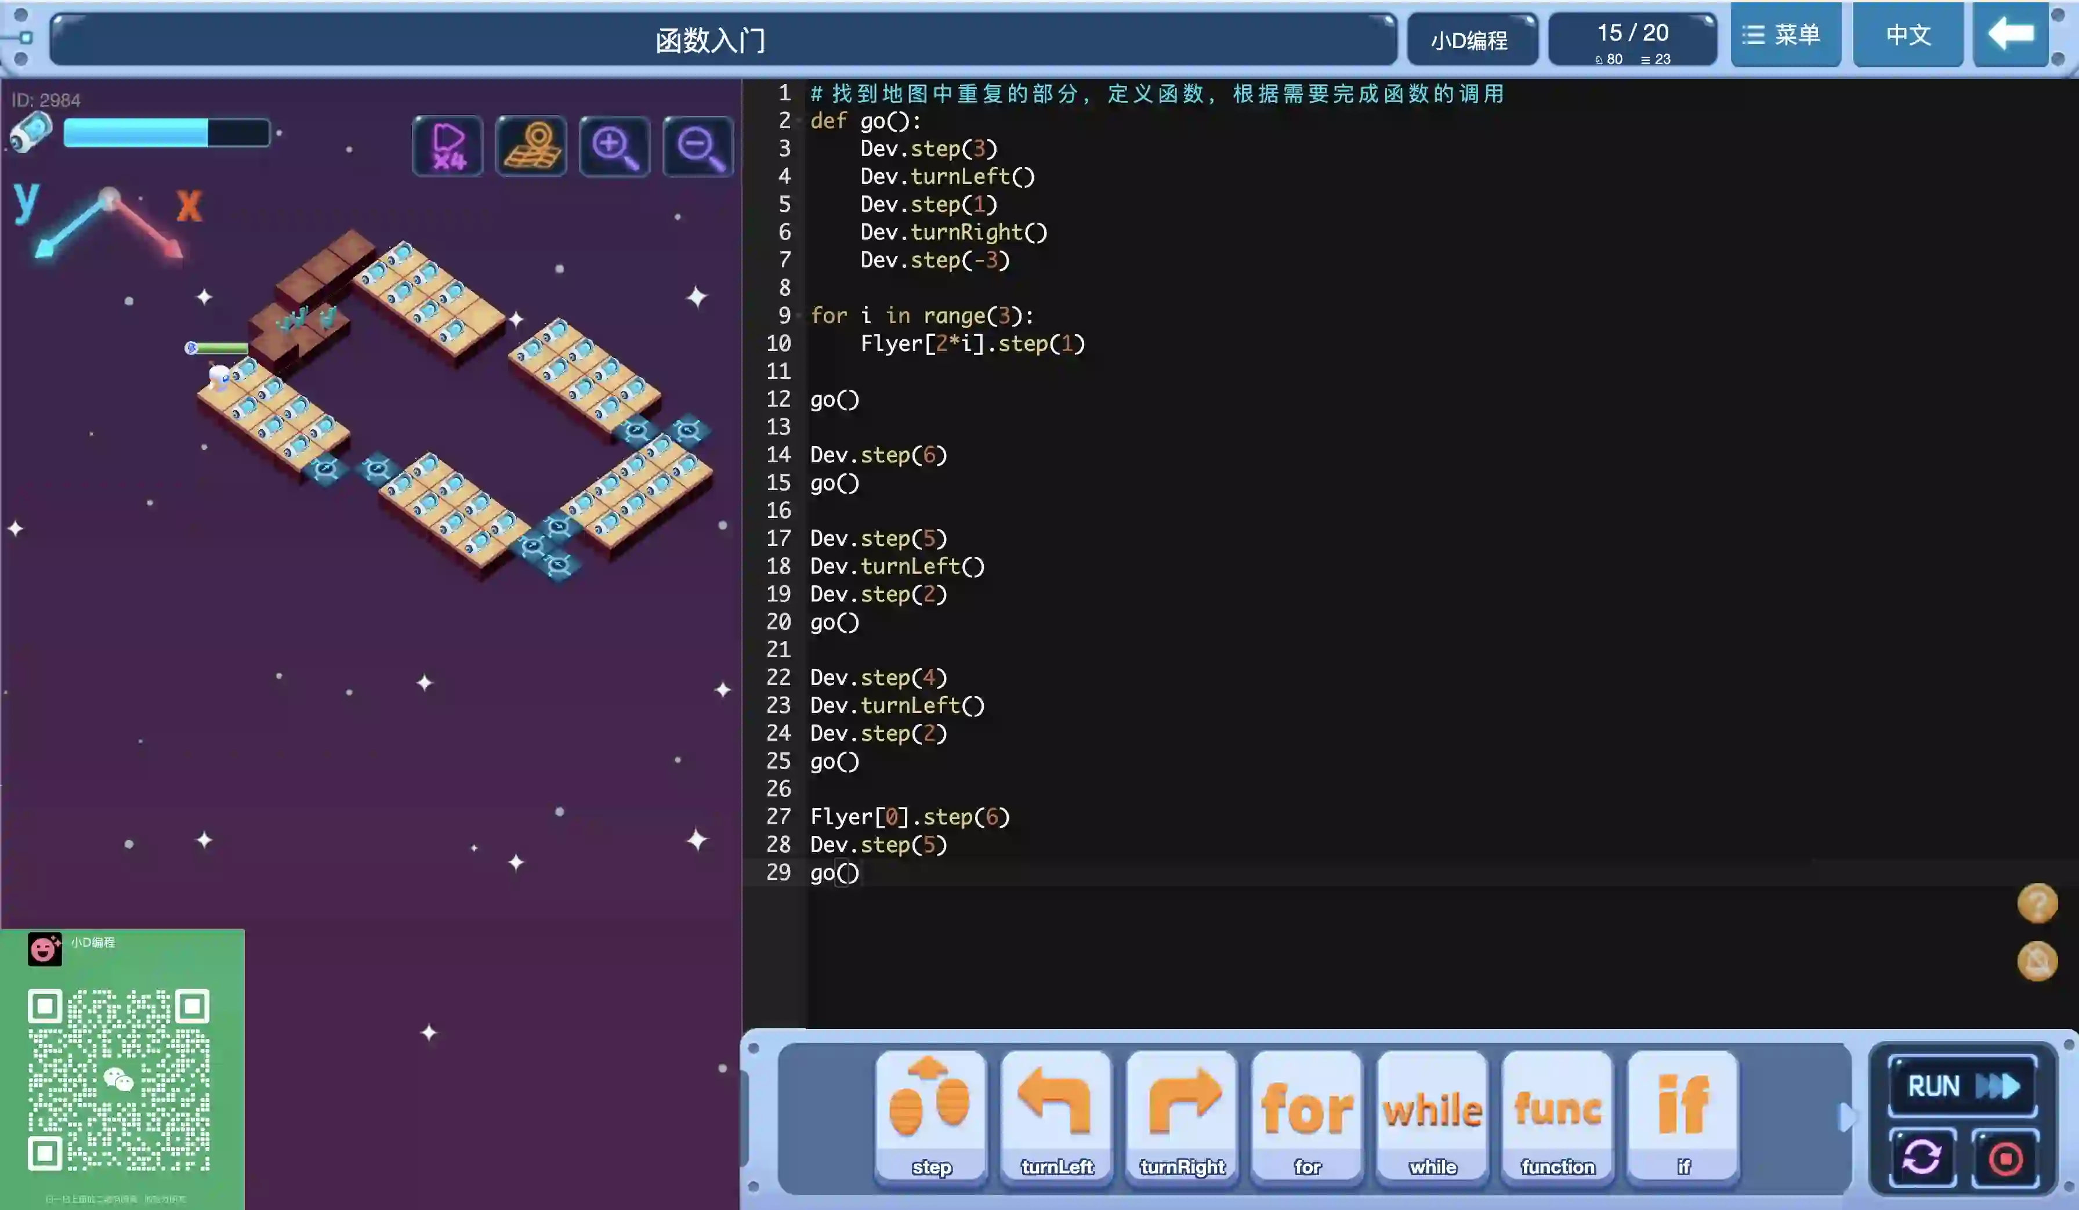Stop execution with the red stop button
This screenshot has width=2079, height=1210.
(x=2005, y=1158)
